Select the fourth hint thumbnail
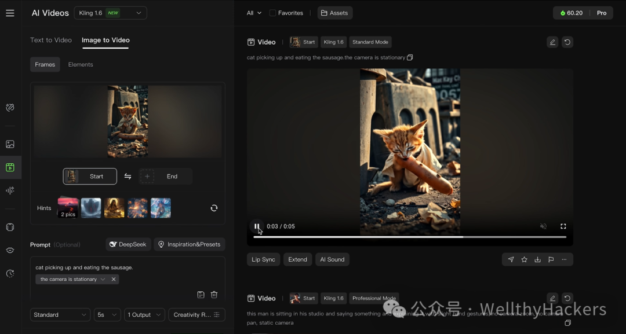 [x=137, y=208]
